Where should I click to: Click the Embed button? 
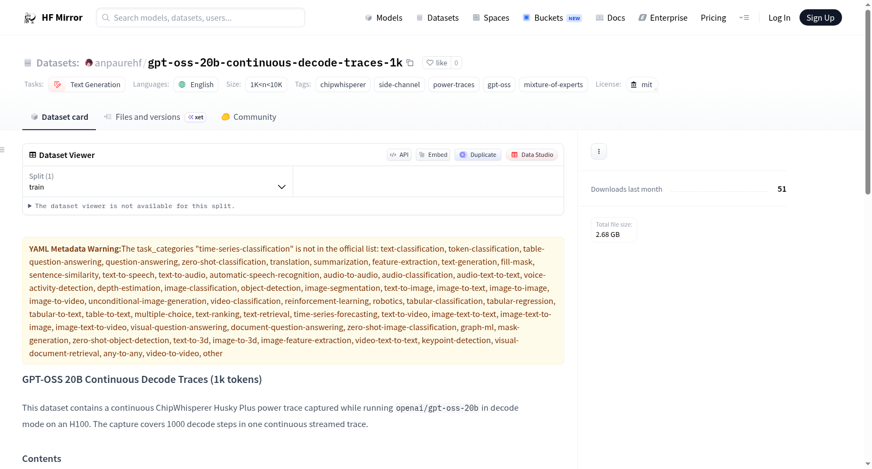(433, 155)
